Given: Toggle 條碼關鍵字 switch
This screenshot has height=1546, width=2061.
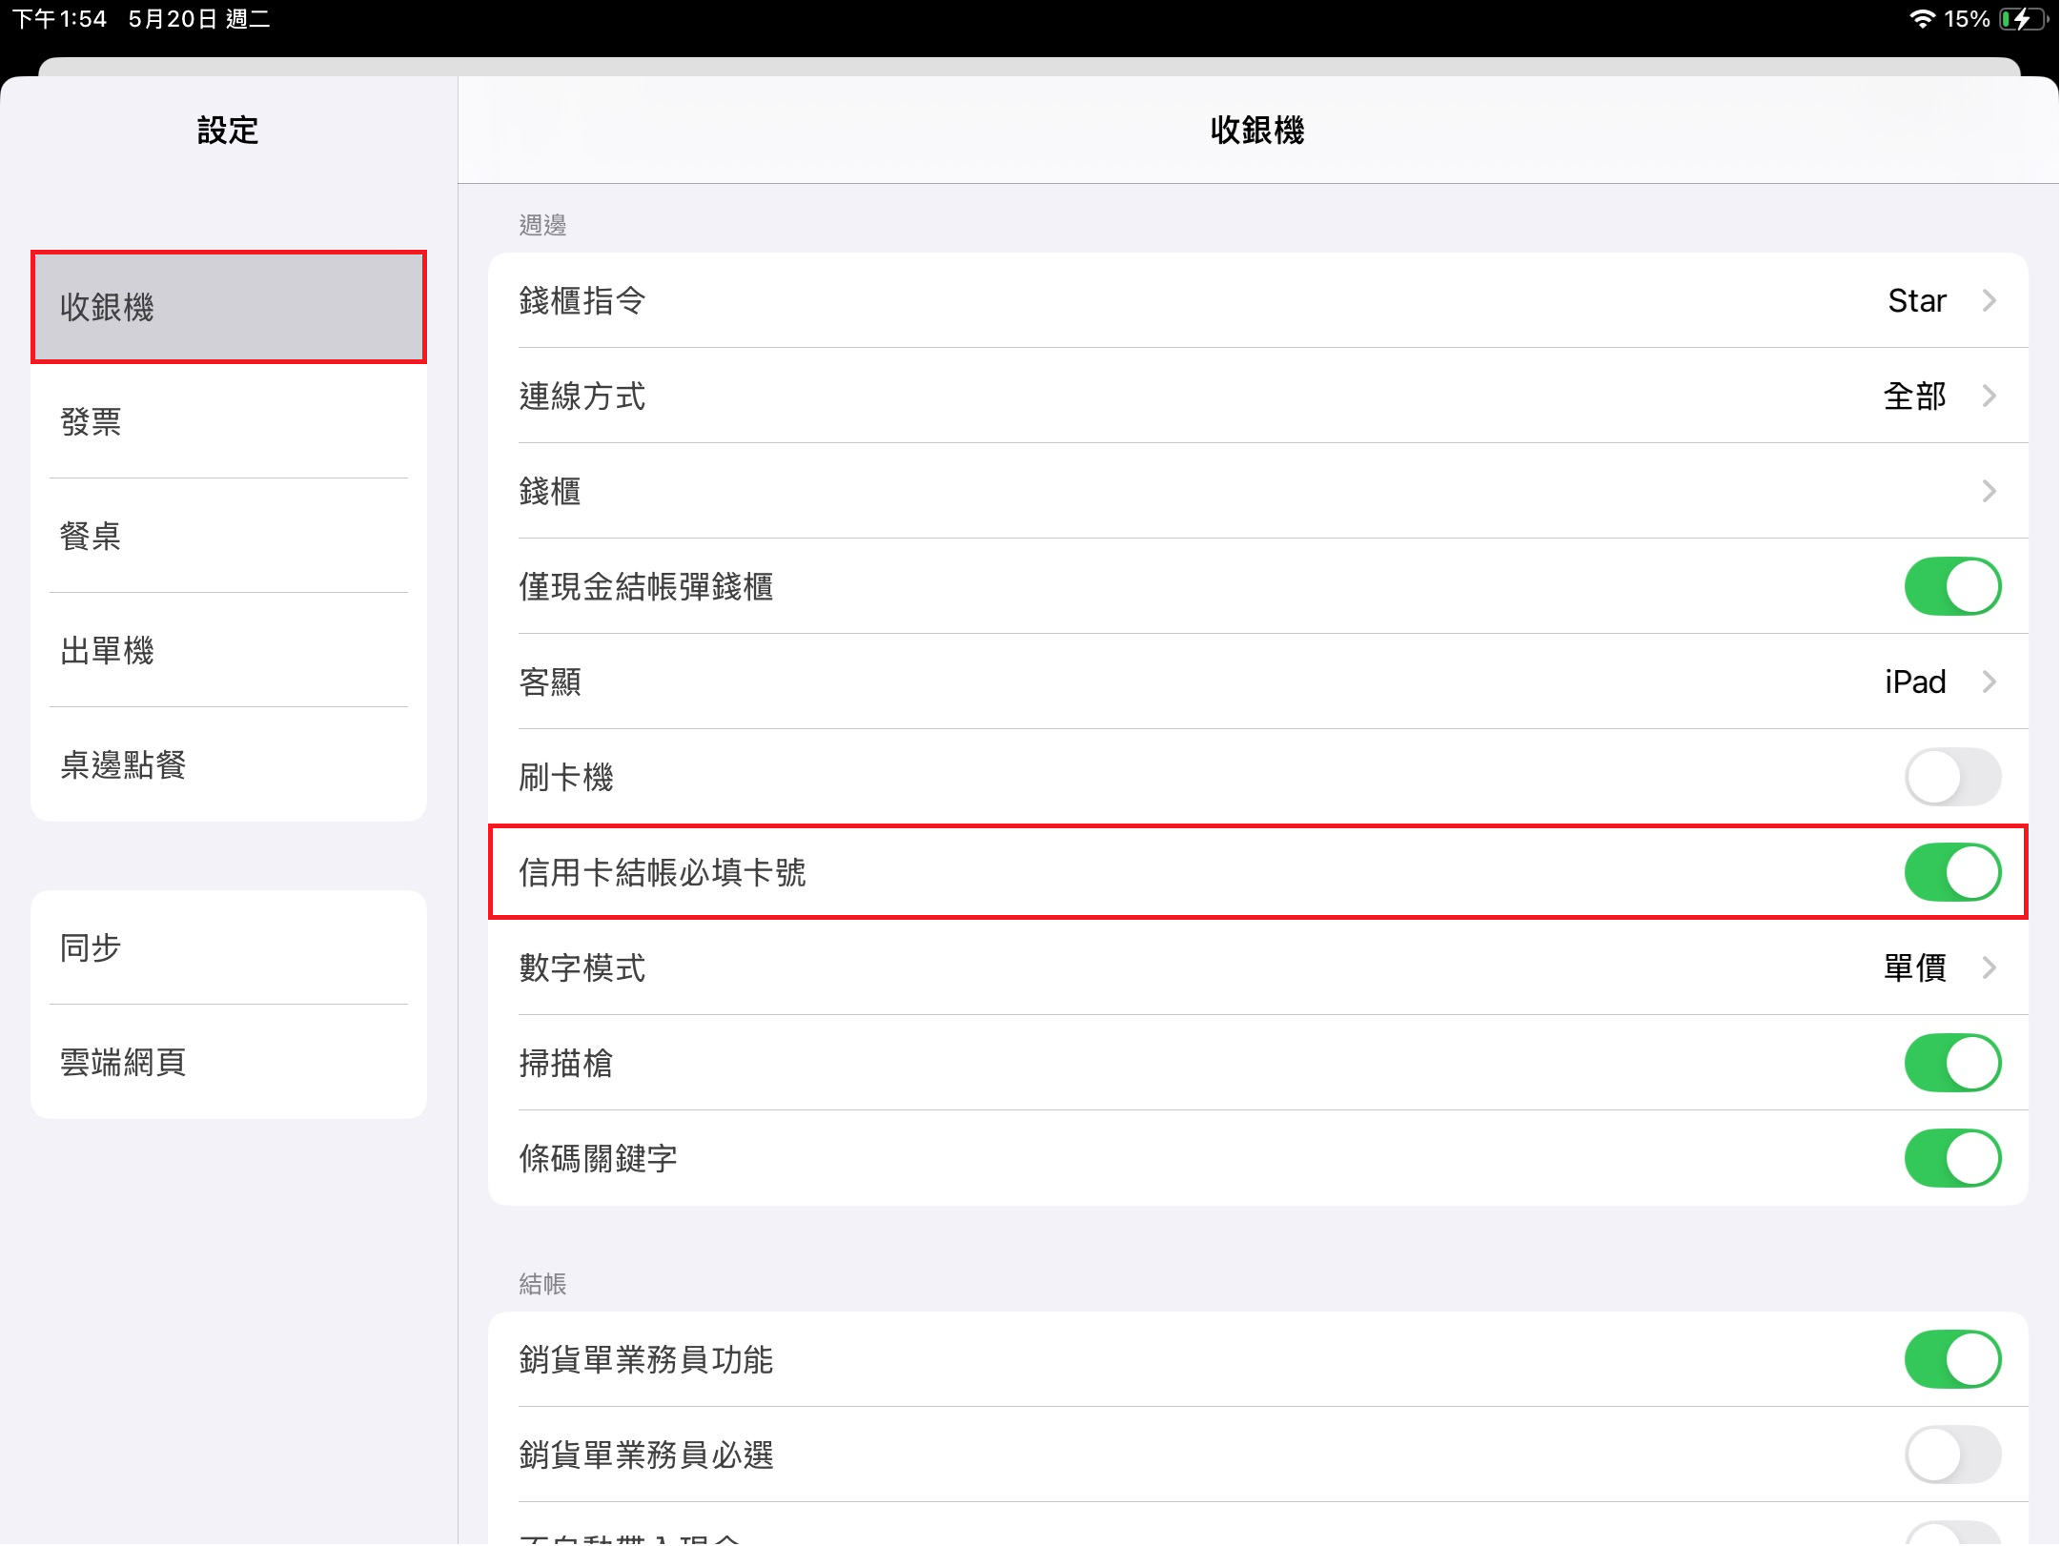Looking at the screenshot, I should 1951,1158.
